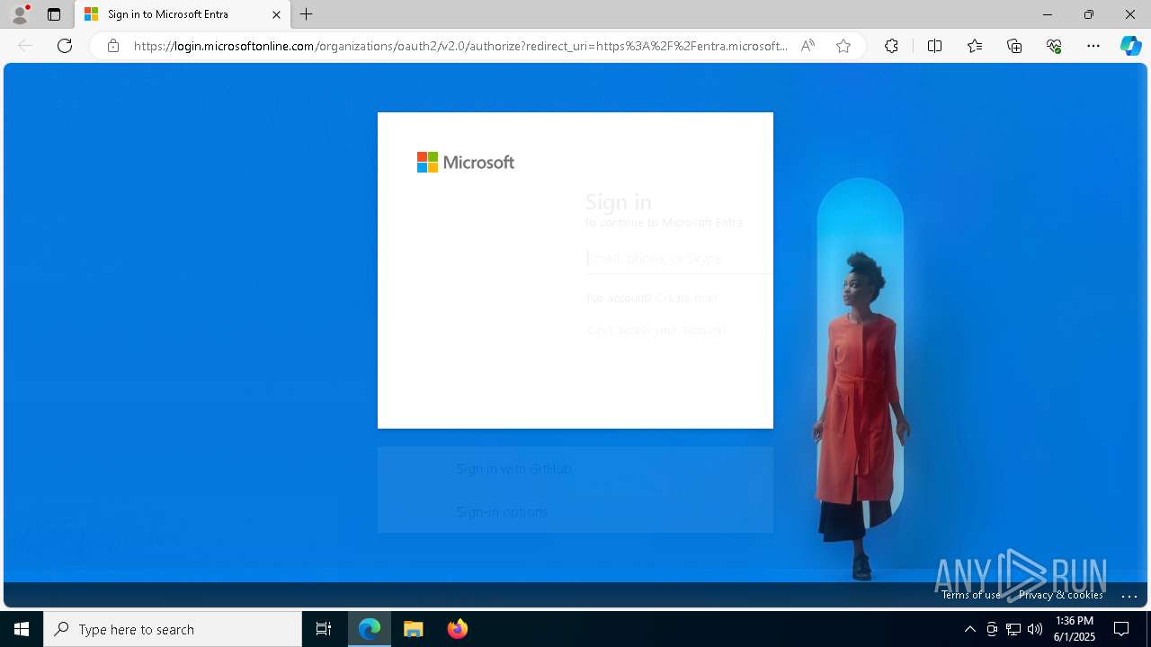Restore down the Edge window
This screenshot has width=1151, height=647.
pos(1089,14)
